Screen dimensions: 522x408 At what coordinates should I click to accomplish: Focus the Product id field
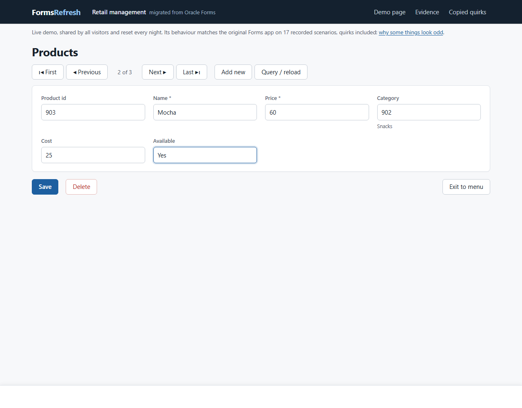point(93,112)
